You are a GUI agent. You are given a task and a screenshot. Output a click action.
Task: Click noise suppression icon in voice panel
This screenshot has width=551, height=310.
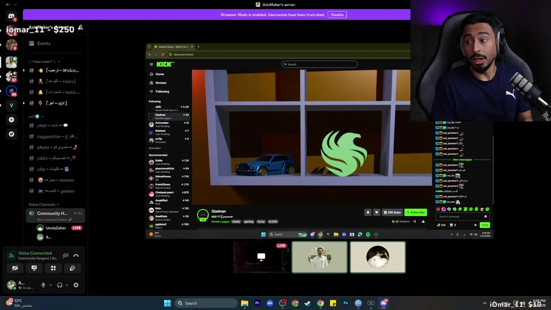[x=65, y=255]
